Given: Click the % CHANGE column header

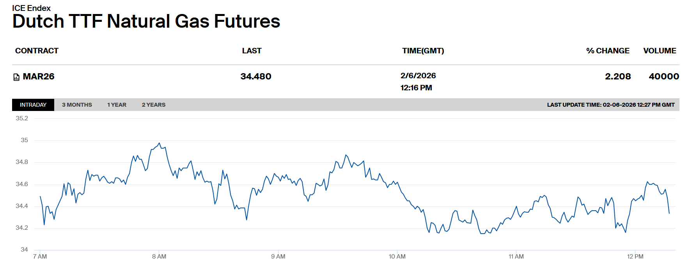Looking at the screenshot, I should click(x=607, y=51).
